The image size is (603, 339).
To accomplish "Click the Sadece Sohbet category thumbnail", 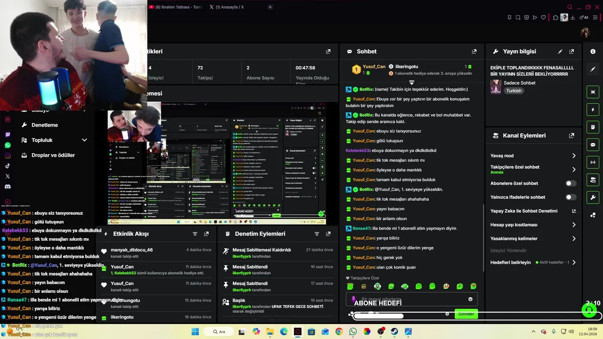I will click(496, 87).
